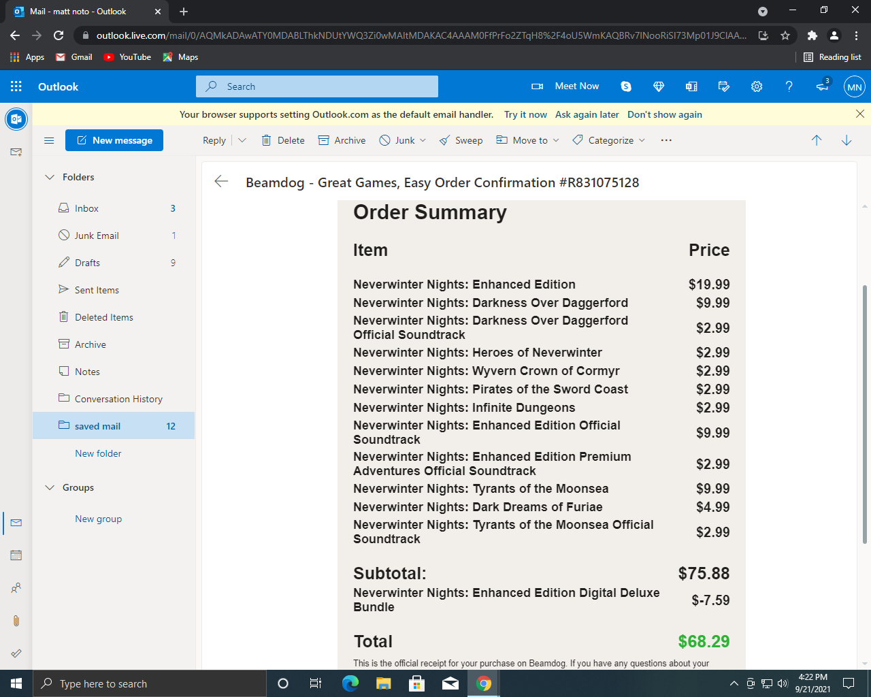The height and width of the screenshot is (697, 871).
Task: Bookmark this page with the star icon
Action: [x=785, y=35]
